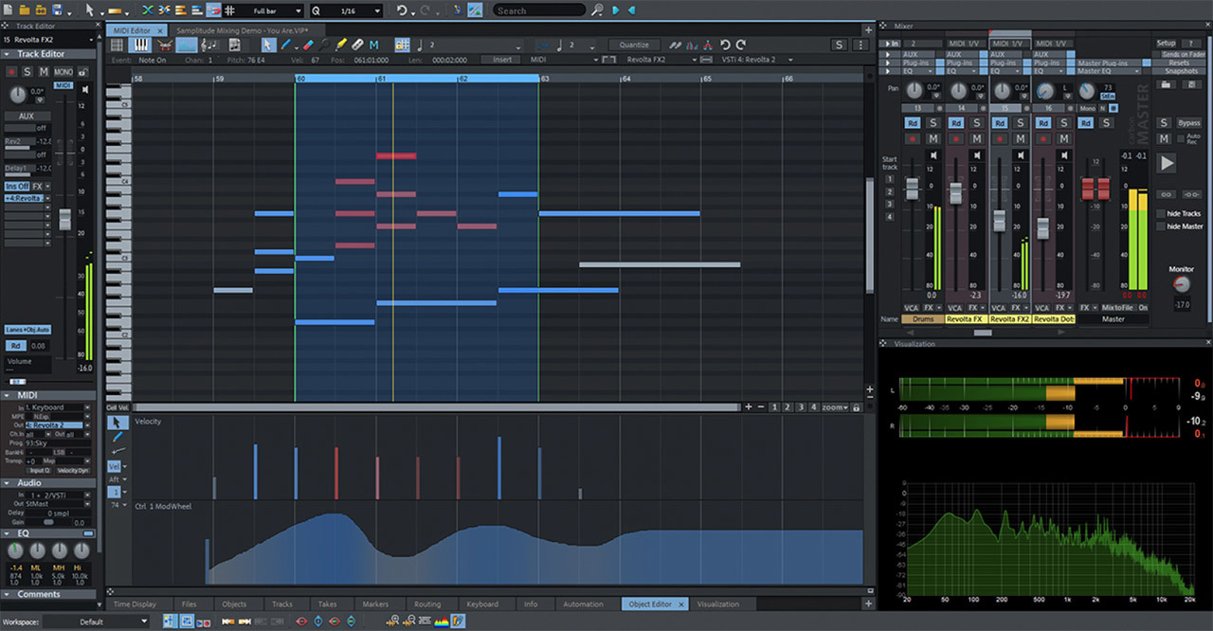Enable the hide Master checkbox
The width and height of the screenshot is (1213, 631).
point(1161,226)
